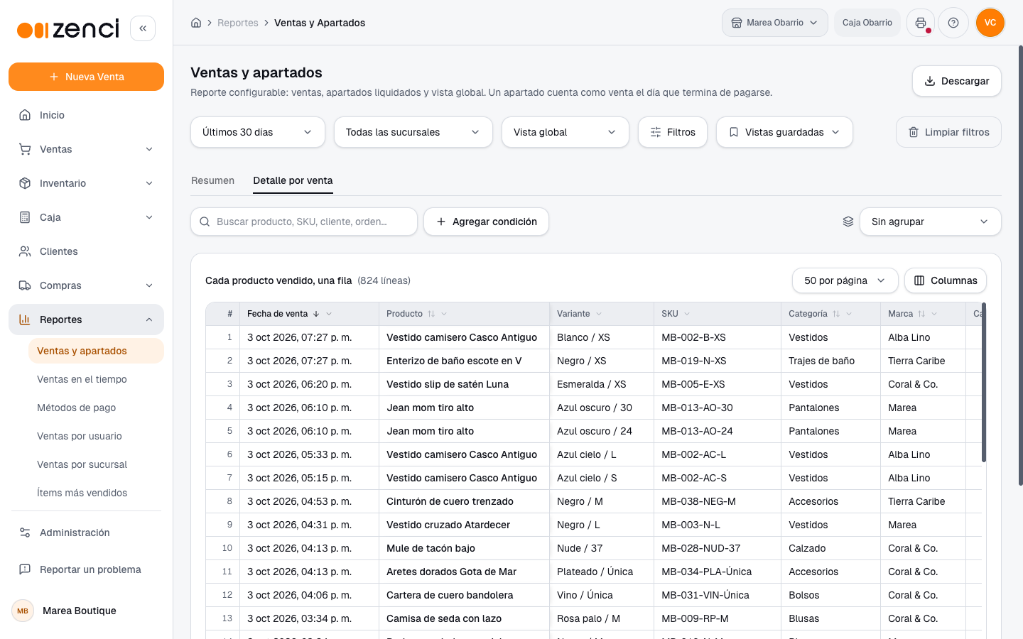This screenshot has height=639, width=1023.
Task: Open the Sin agrupar grouping dropdown
Action: (x=931, y=222)
